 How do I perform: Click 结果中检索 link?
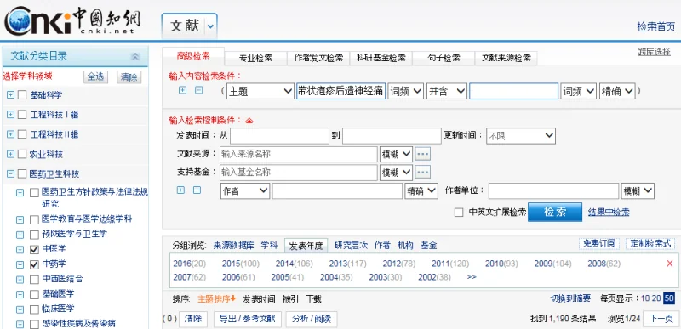(609, 212)
